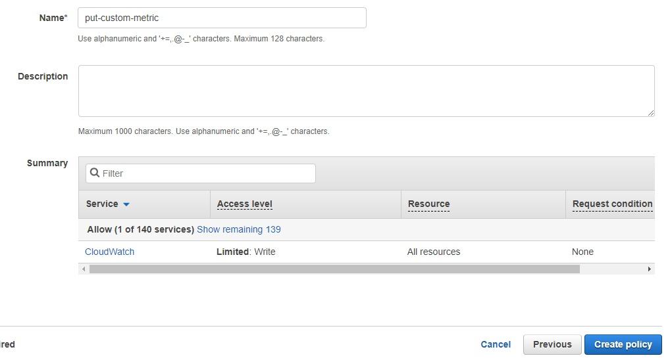This screenshot has height=362, width=670.
Task: Click the Service column sort arrow
Action: pyautogui.click(x=126, y=204)
